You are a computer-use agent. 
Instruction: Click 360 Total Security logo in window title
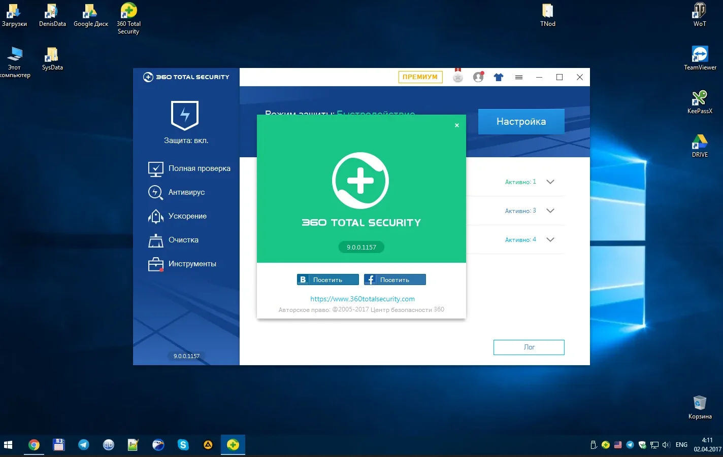(186, 77)
